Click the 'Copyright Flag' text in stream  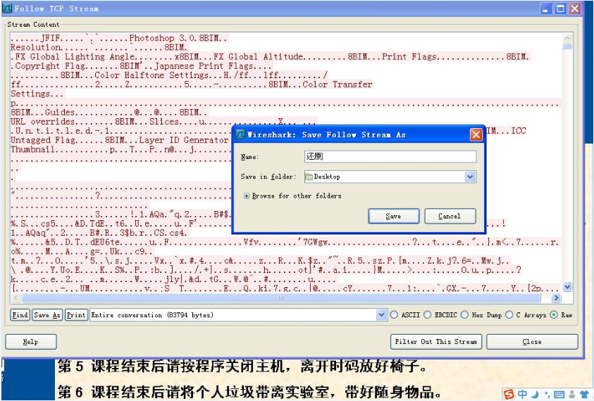pyautogui.click(x=51, y=66)
